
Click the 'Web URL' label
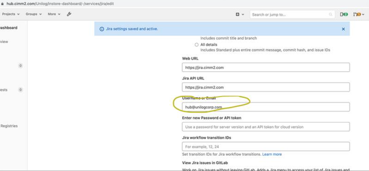(x=190, y=58)
